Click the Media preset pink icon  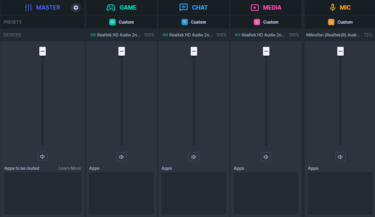pyautogui.click(x=257, y=22)
